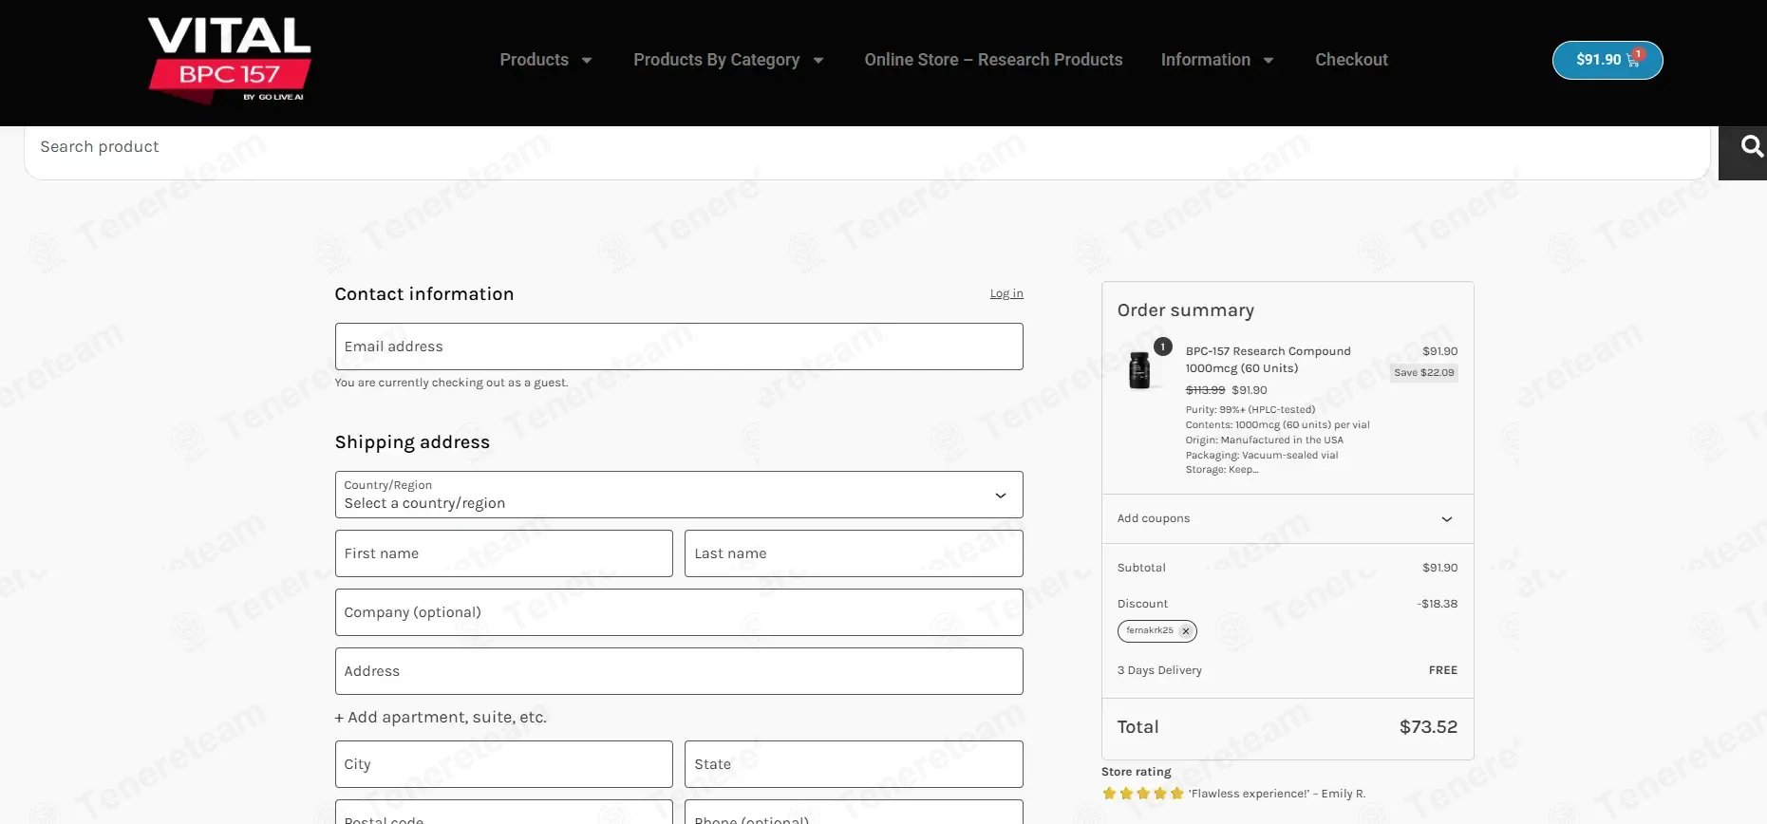Open the $91.90 cart button
Screen dimensions: 1767x824
[x=1607, y=60]
